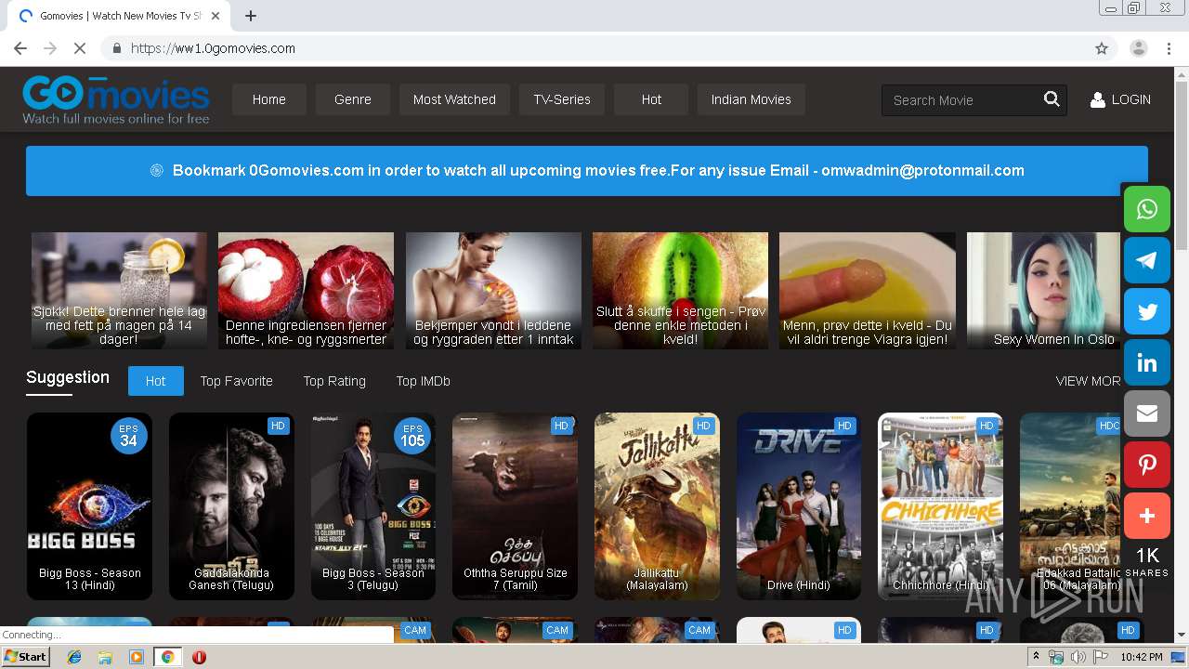
Task: Open more sharing options plus icon
Action: pyautogui.click(x=1147, y=516)
